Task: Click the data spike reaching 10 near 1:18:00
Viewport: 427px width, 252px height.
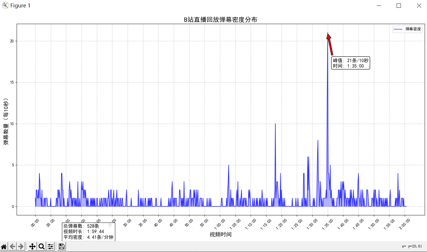Action: coord(275,124)
